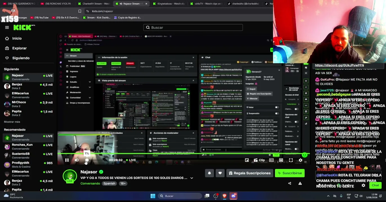
Task: Click the green Suscribirse button
Action: [x=290, y=173]
